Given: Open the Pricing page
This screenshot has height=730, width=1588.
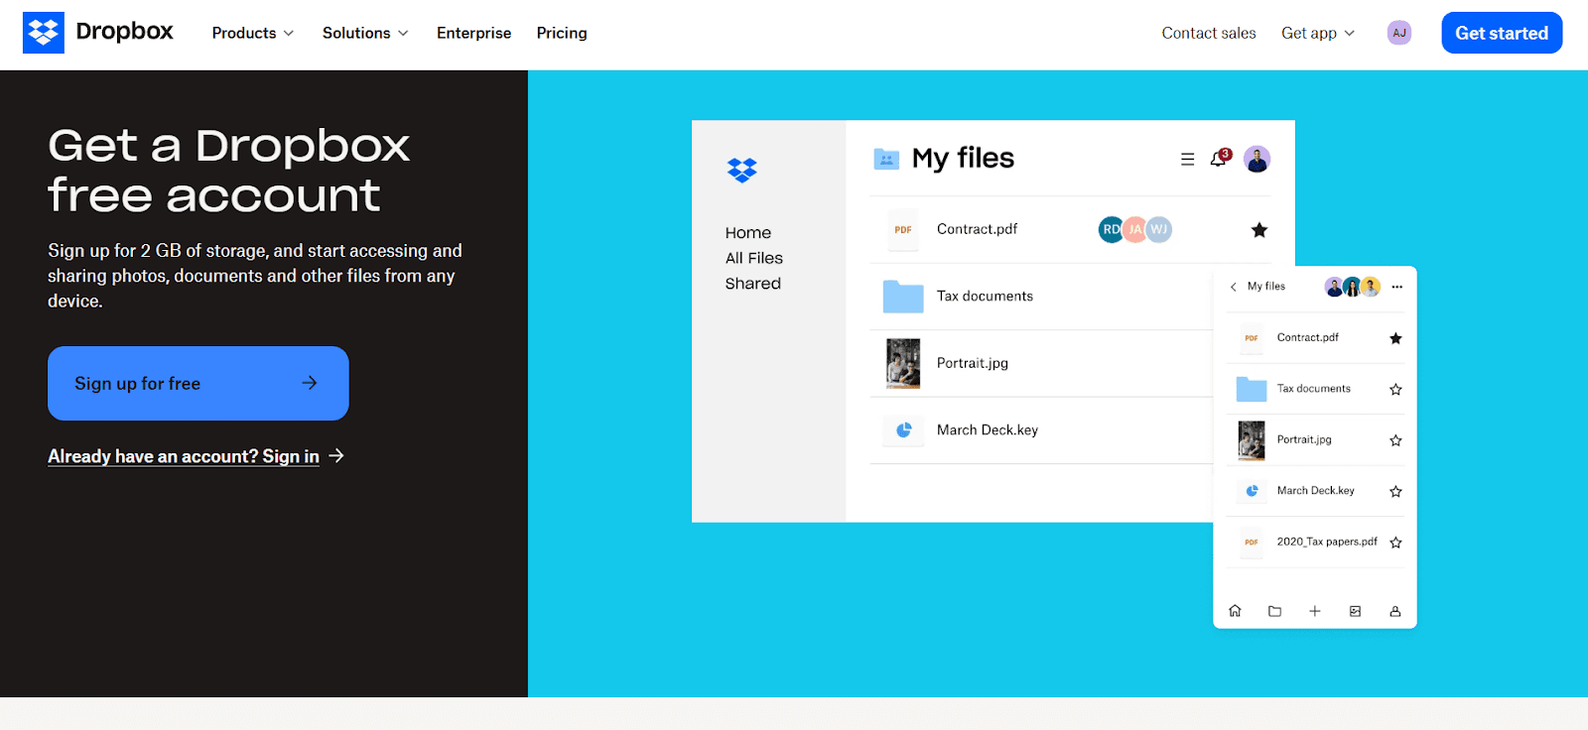Looking at the screenshot, I should 562,33.
